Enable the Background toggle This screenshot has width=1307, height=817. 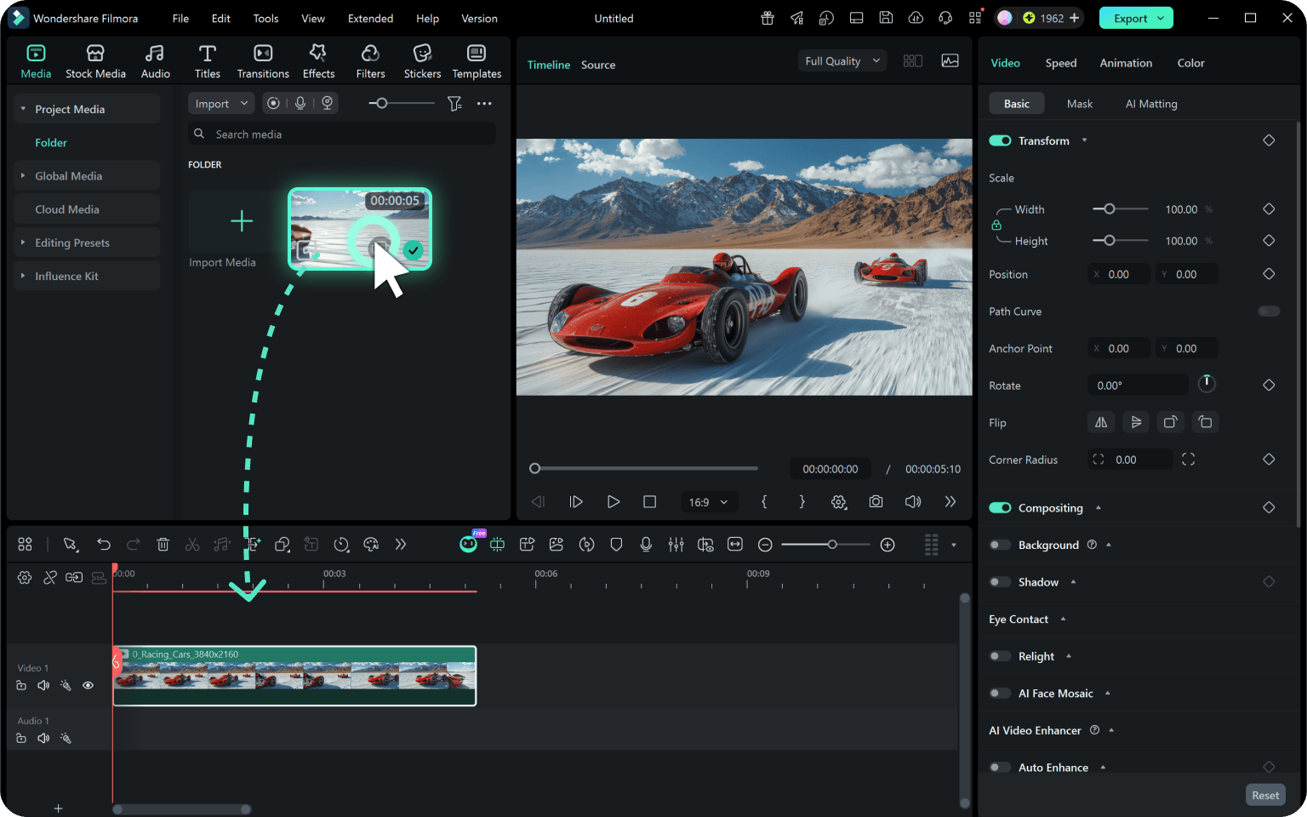1000,545
